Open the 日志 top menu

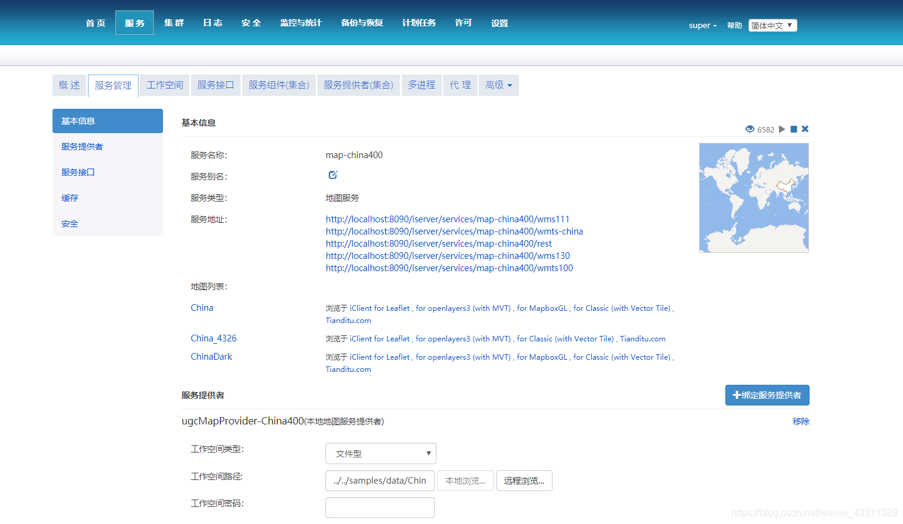(x=212, y=23)
